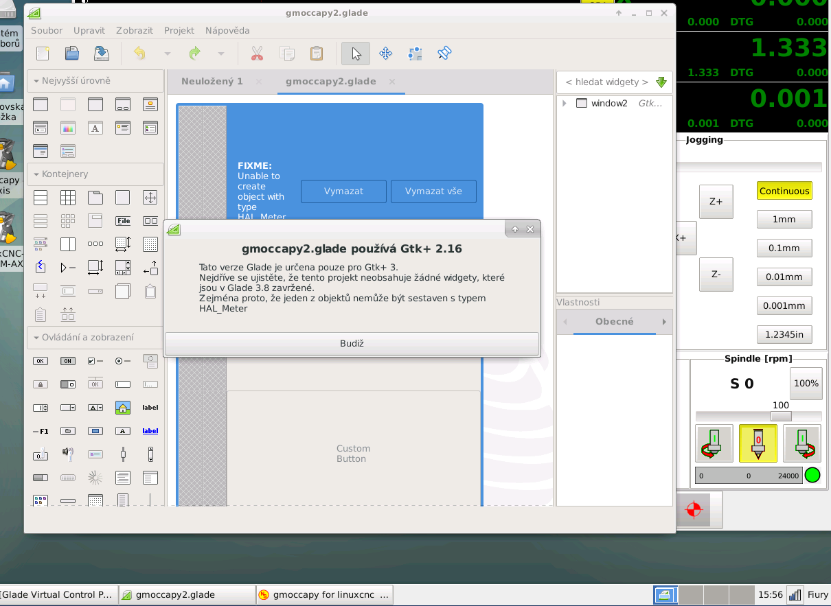Click the spindle stop icon
The width and height of the screenshot is (831, 606).
pyautogui.click(x=758, y=443)
